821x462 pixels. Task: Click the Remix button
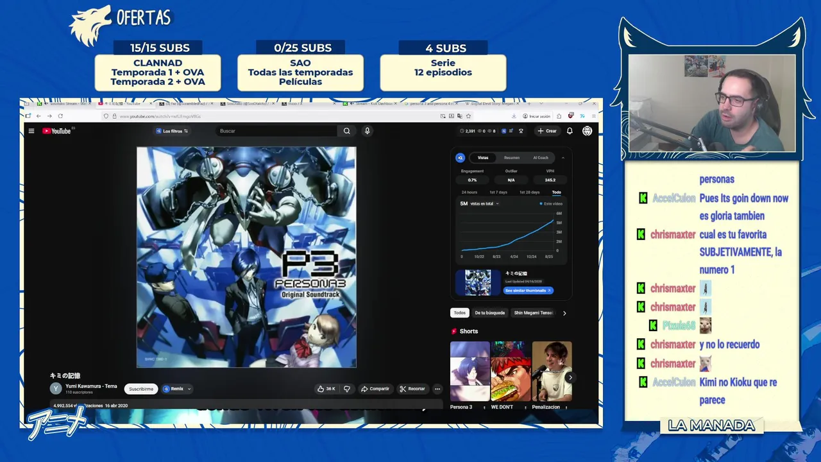pyautogui.click(x=174, y=389)
